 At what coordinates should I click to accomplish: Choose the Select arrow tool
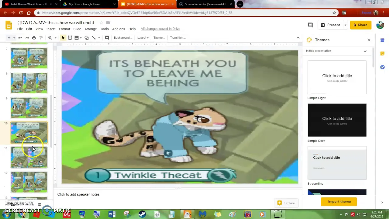pyautogui.click(x=63, y=38)
